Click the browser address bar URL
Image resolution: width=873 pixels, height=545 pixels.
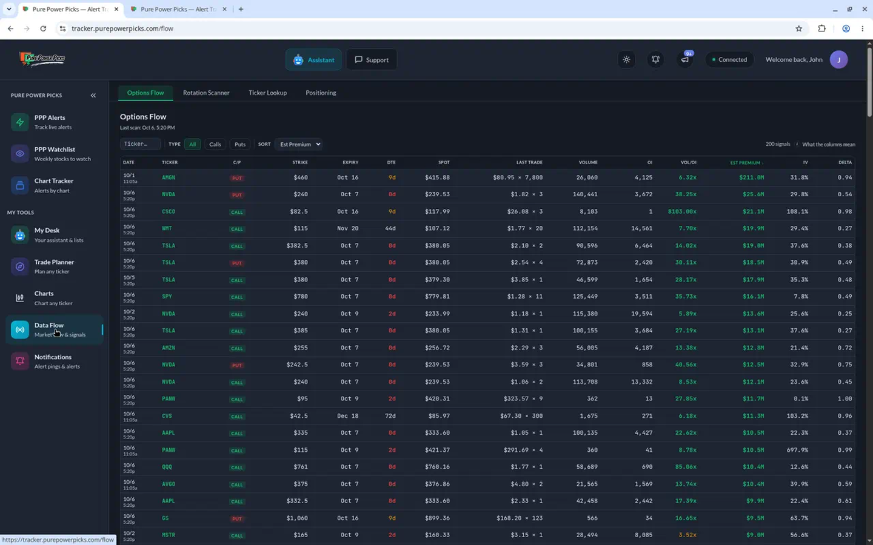coord(122,28)
